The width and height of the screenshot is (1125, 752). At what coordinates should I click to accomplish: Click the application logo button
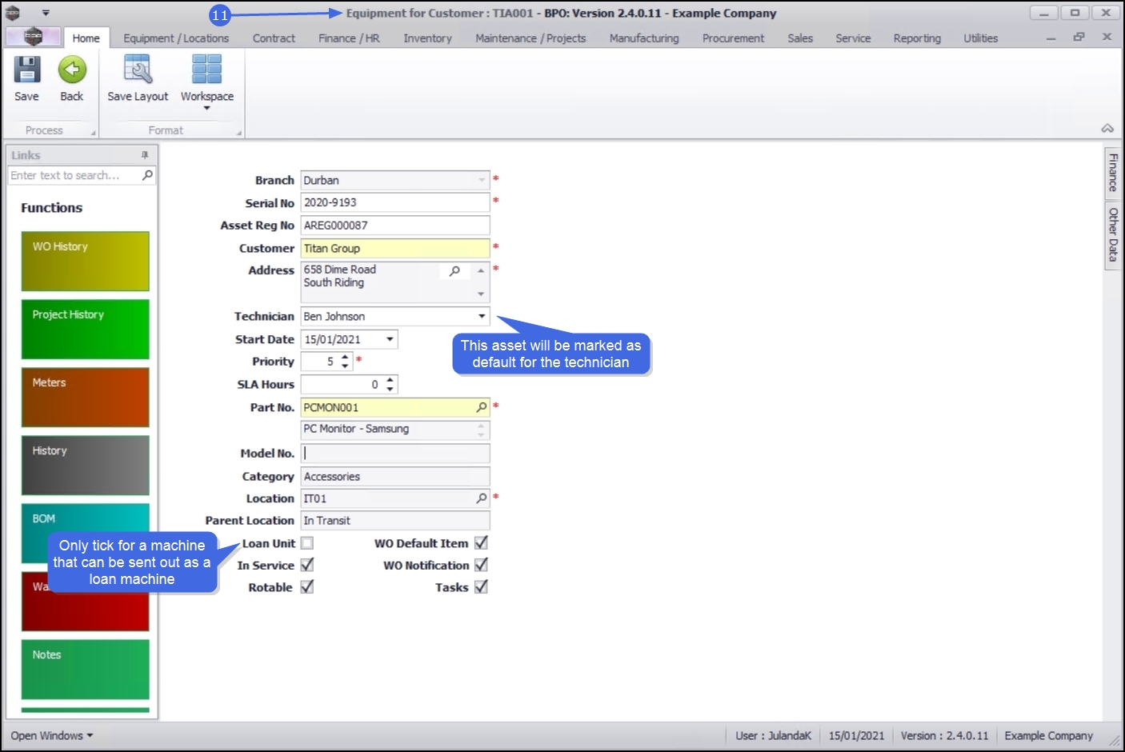(x=33, y=37)
